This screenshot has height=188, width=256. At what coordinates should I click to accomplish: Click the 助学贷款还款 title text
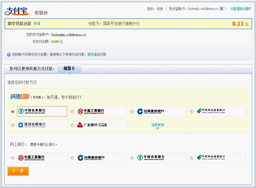point(20,23)
